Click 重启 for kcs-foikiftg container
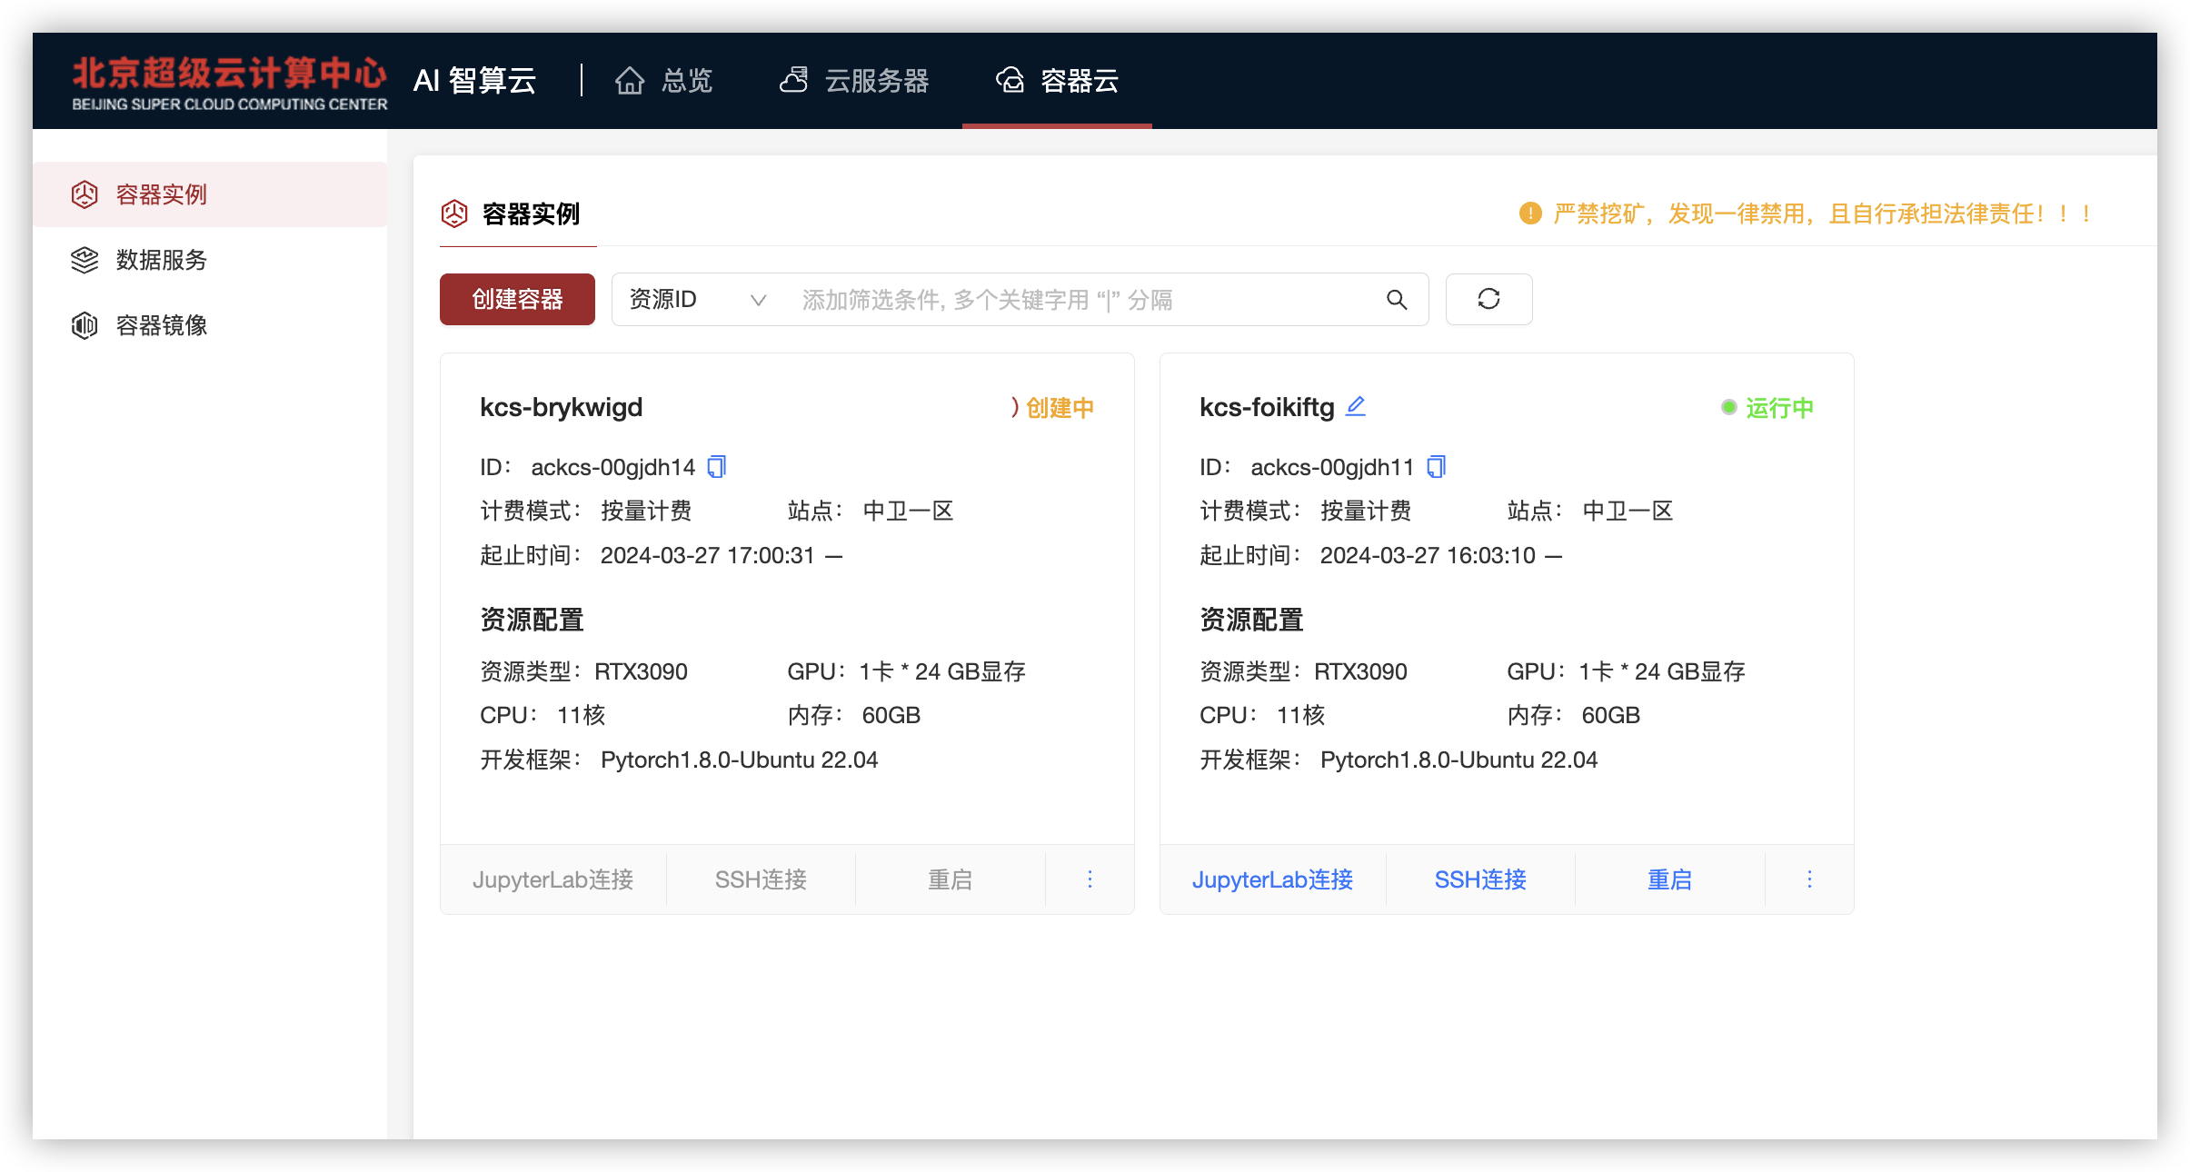This screenshot has width=2190, height=1172. 1669,879
